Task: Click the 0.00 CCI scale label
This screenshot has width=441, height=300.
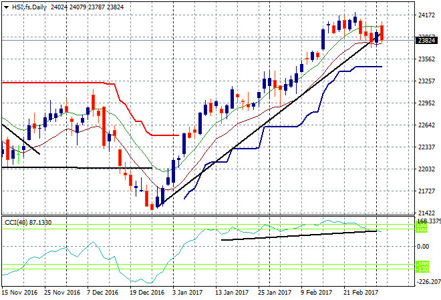Action: (x=423, y=247)
